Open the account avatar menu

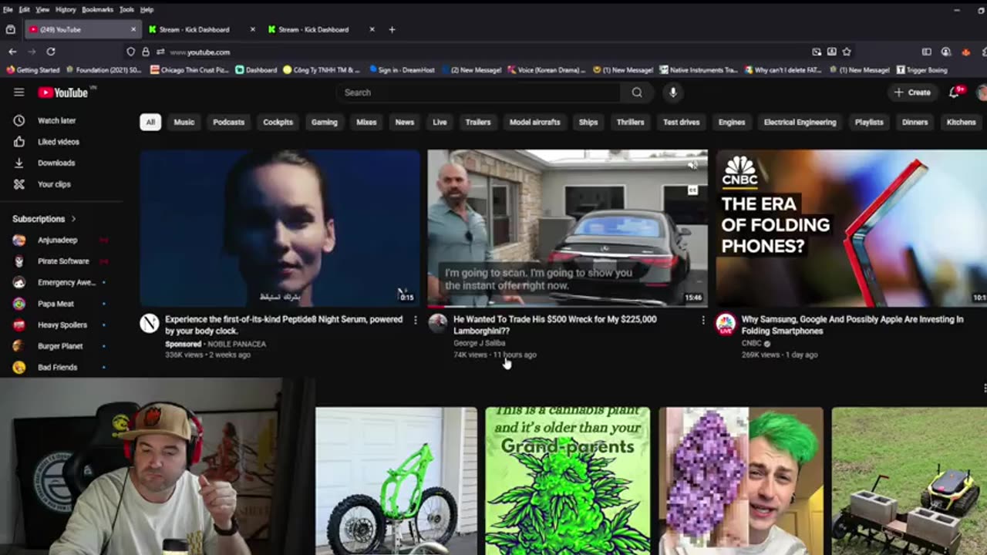pos(982,92)
